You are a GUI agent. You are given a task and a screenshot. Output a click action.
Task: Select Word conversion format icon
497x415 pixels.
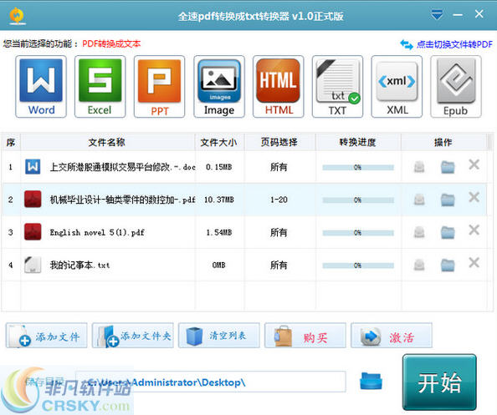click(x=41, y=87)
